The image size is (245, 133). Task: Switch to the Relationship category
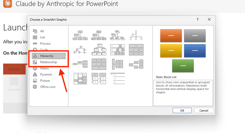pyautogui.click(x=49, y=62)
